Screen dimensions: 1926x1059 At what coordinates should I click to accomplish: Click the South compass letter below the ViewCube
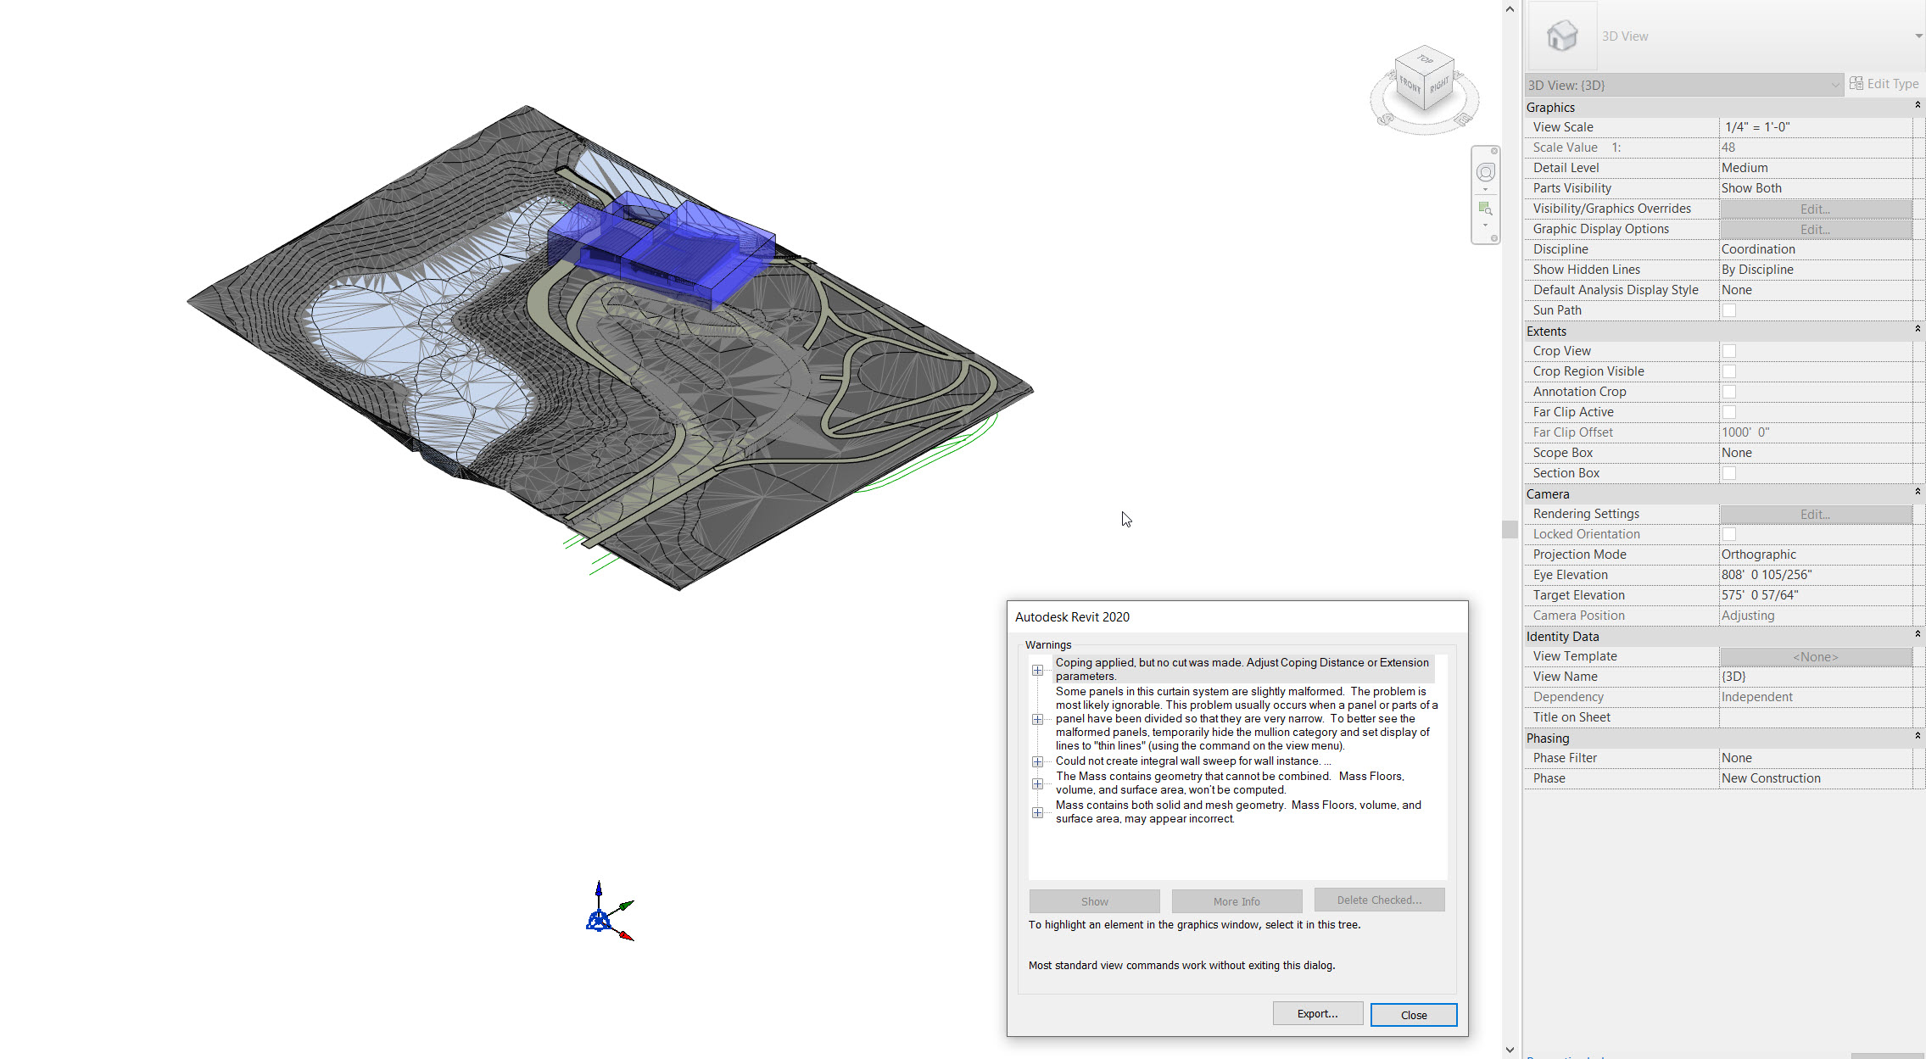pyautogui.click(x=1385, y=118)
